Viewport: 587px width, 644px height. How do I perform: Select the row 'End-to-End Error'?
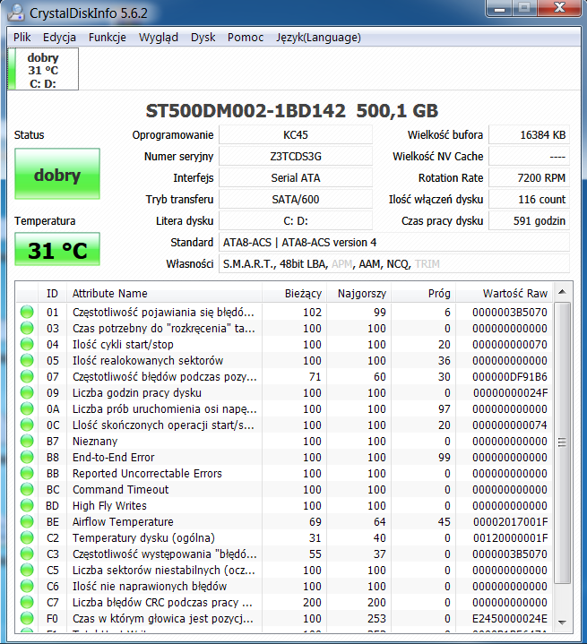click(x=284, y=457)
